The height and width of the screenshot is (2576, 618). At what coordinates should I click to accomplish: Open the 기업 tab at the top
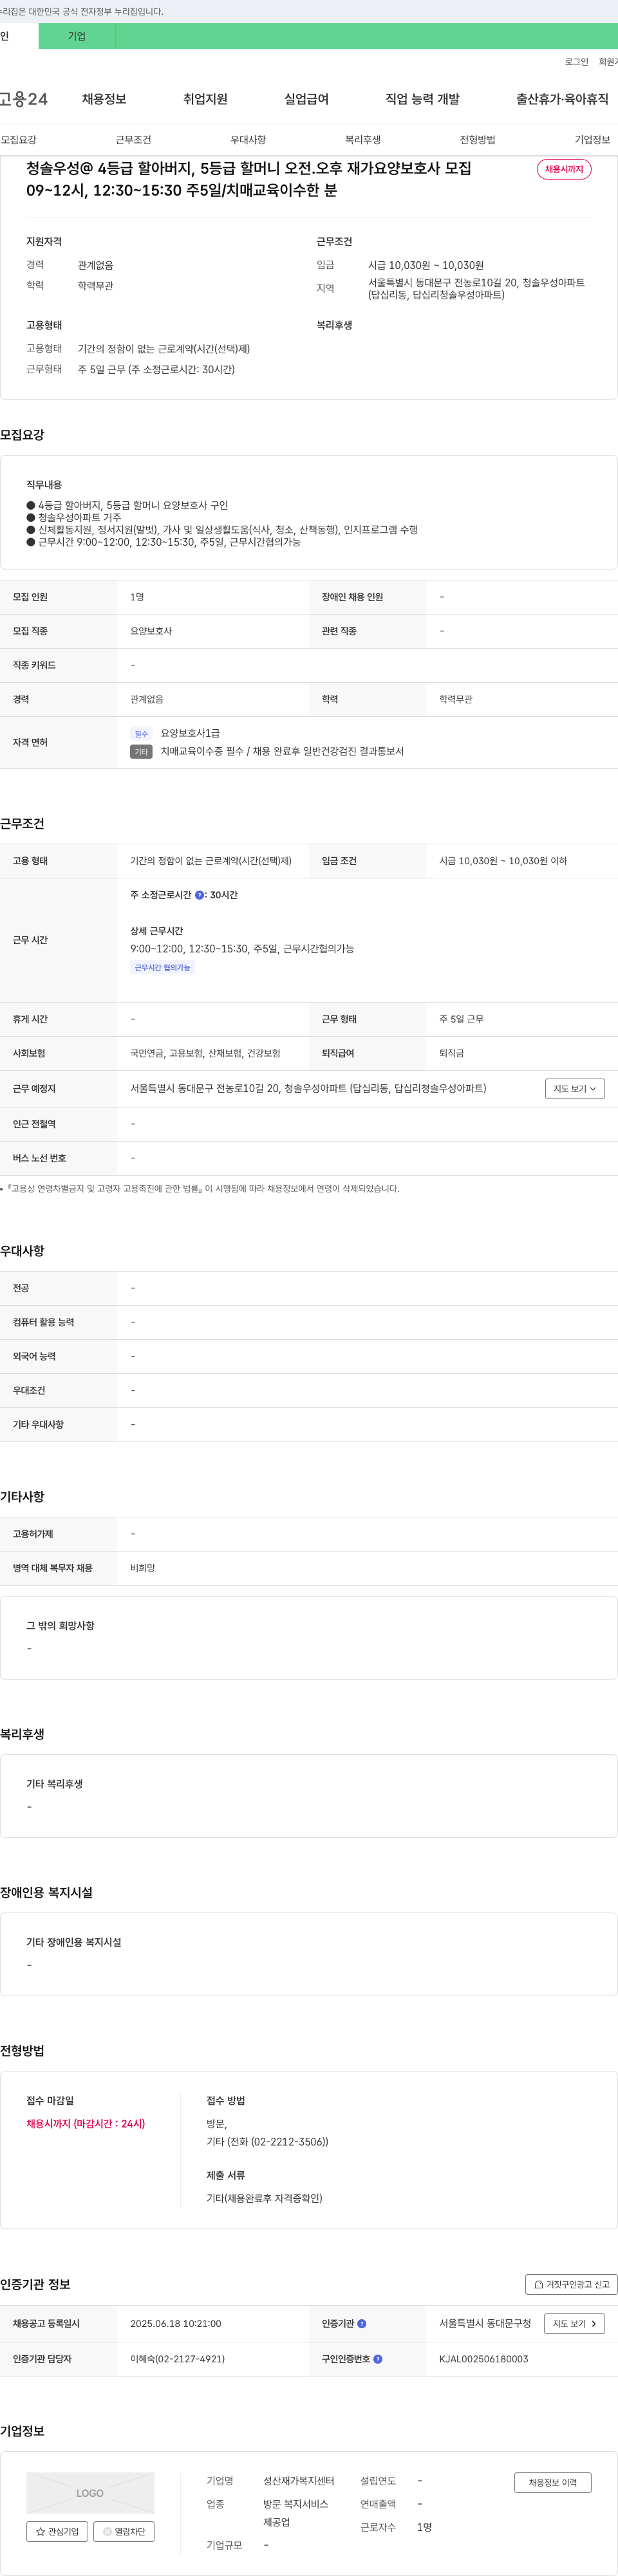point(77,36)
